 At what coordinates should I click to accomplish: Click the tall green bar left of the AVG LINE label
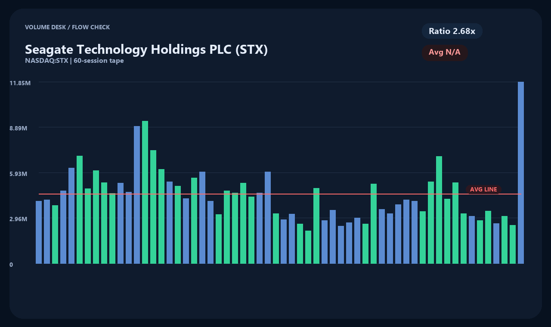pos(455,223)
